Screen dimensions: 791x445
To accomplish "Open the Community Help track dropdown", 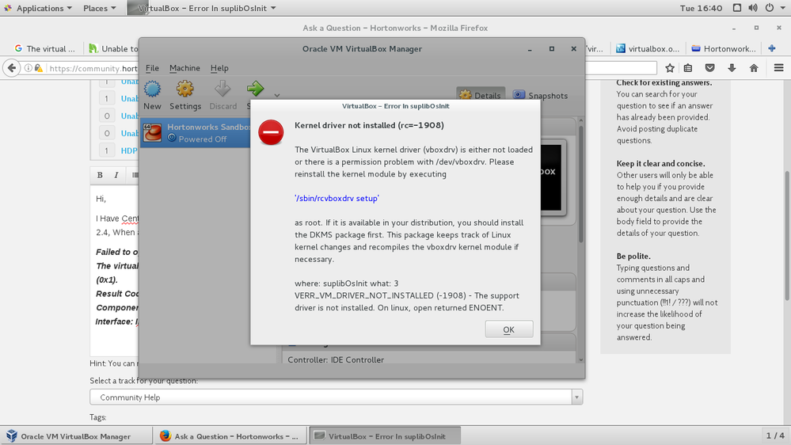I will [336, 397].
